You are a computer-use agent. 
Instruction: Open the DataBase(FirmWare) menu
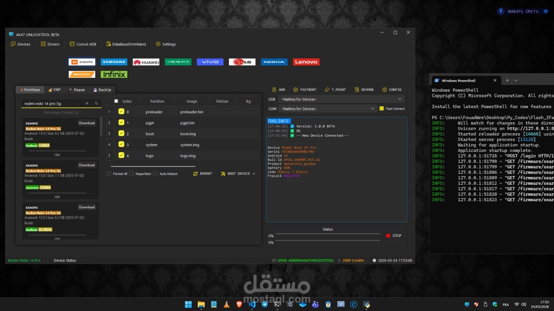126,44
